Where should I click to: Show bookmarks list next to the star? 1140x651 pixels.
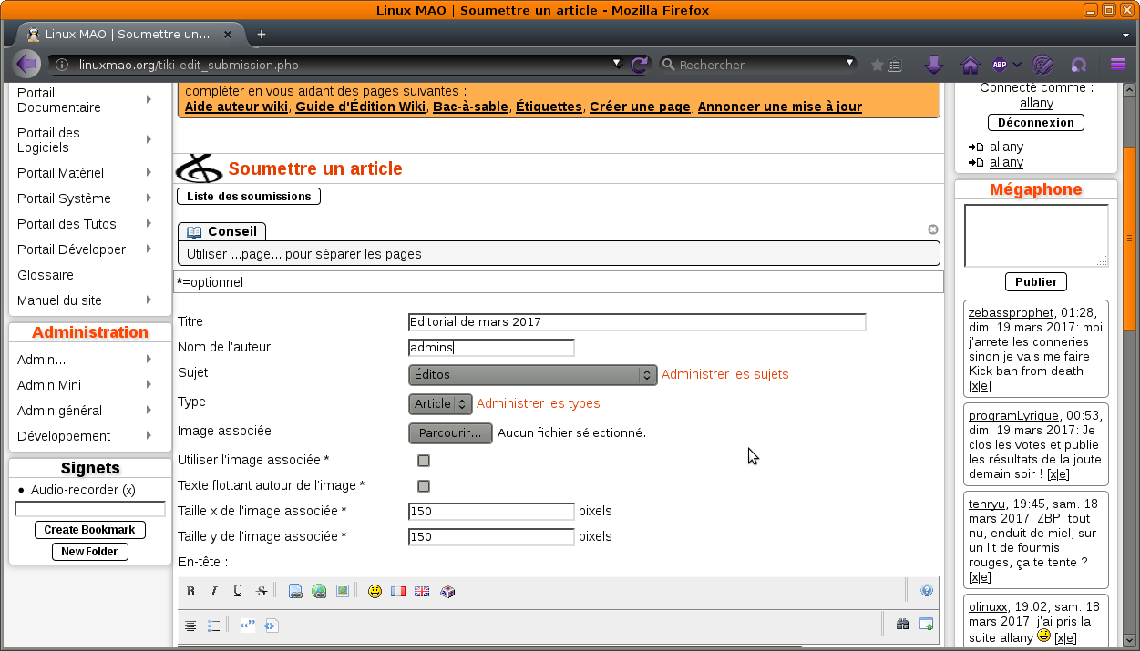click(895, 65)
